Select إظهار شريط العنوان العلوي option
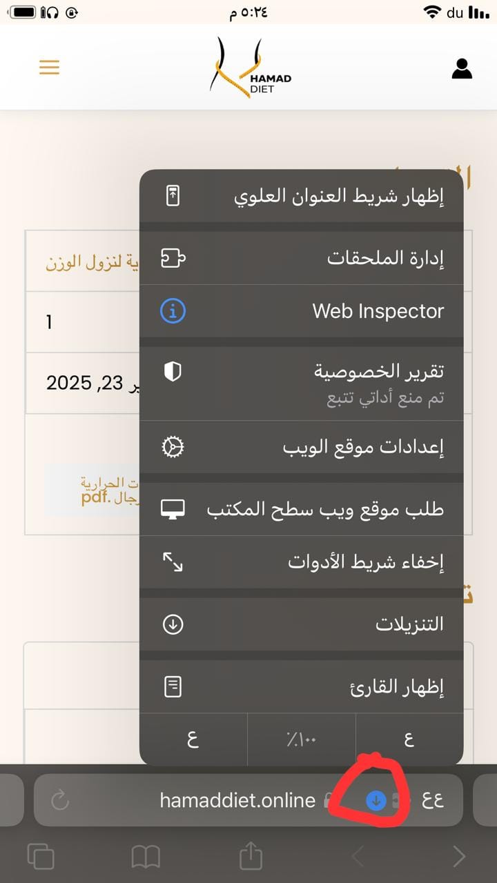Screen dimensions: 497x883 pos(302,196)
